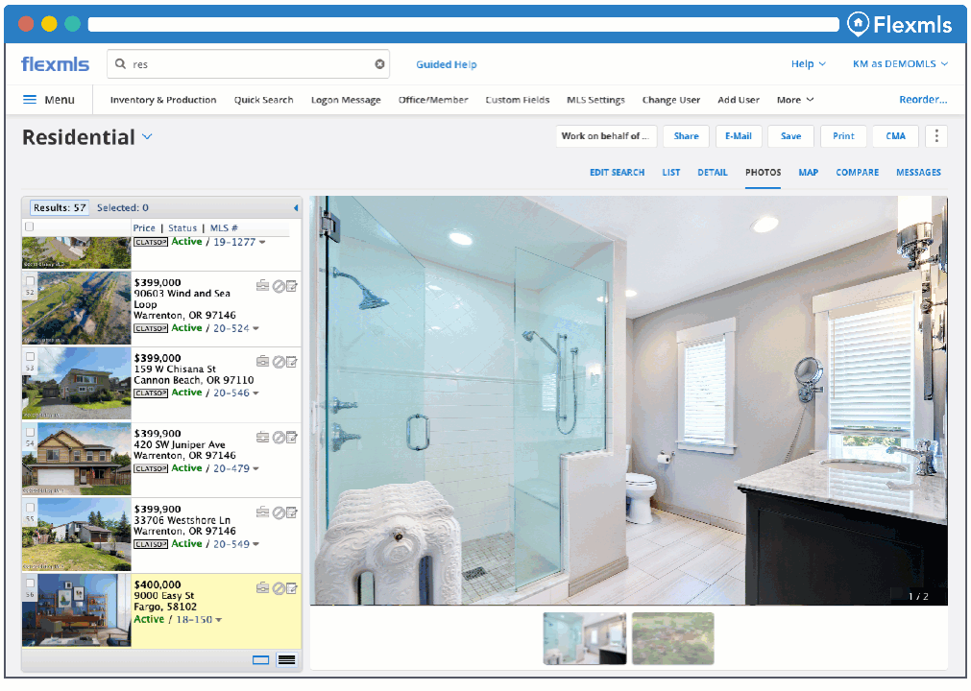Open the Guided Help link
This screenshot has width=971, height=691.
tap(446, 64)
